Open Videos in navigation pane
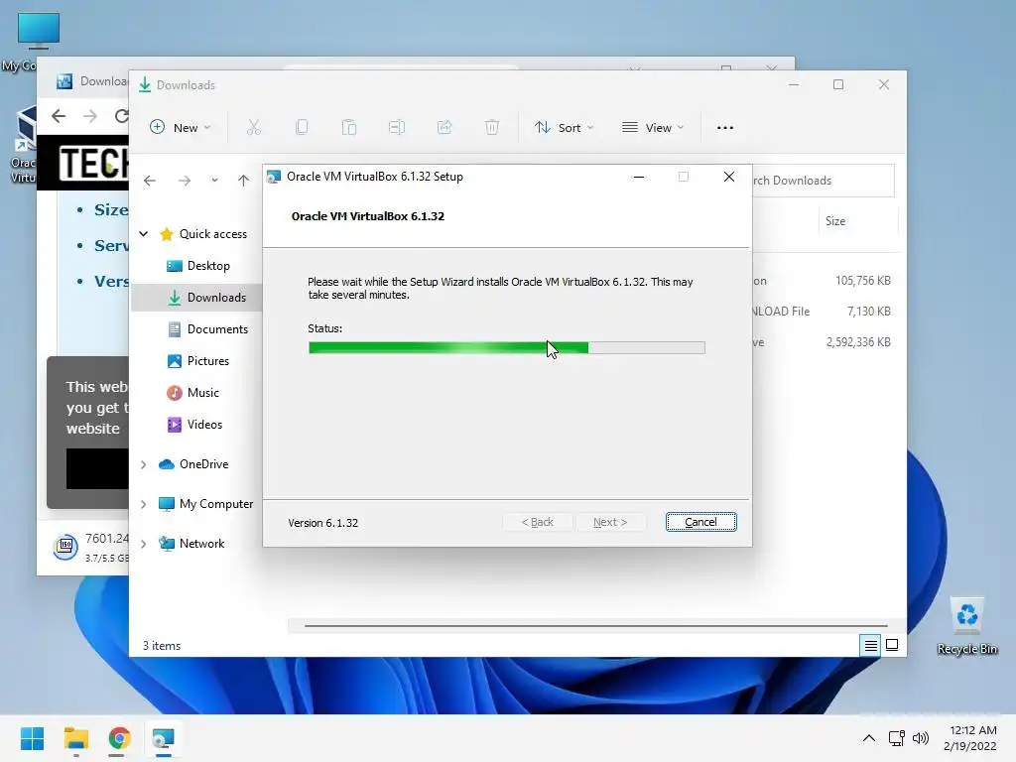The height and width of the screenshot is (762, 1016). click(194, 425)
